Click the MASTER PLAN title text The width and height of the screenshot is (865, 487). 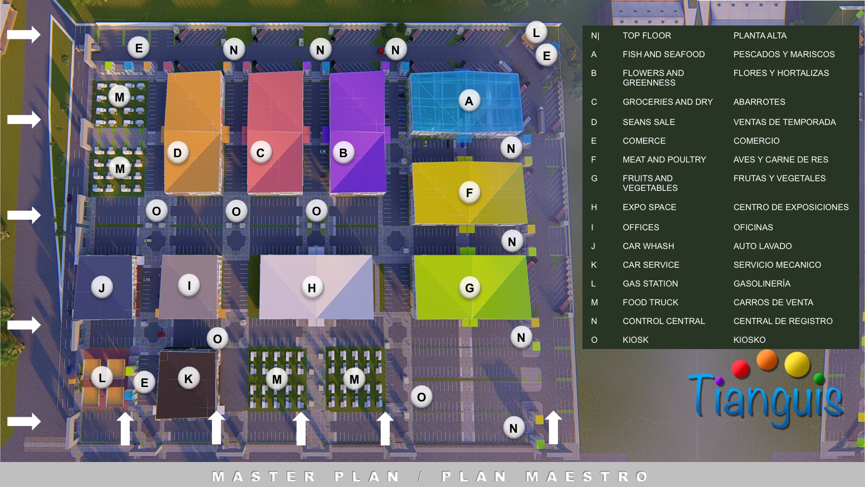[306, 476]
